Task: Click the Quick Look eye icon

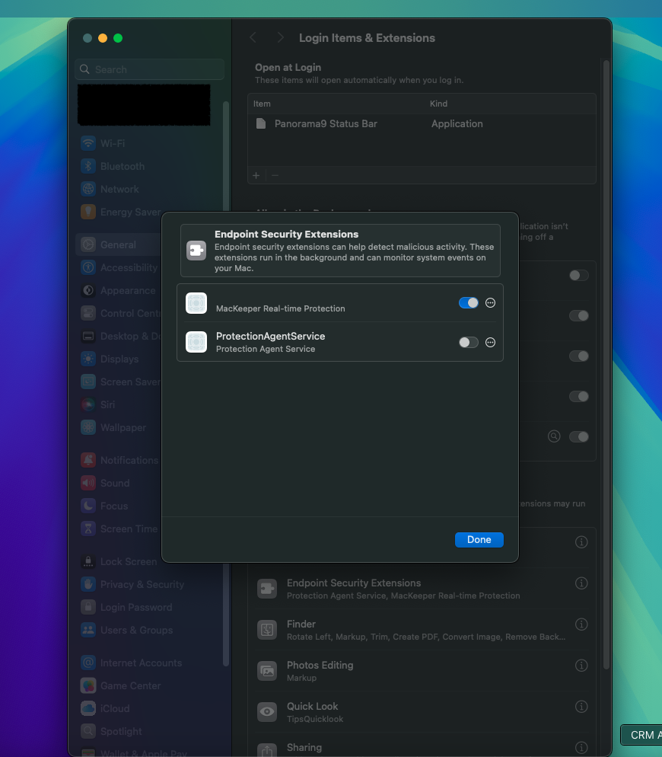Action: [267, 712]
